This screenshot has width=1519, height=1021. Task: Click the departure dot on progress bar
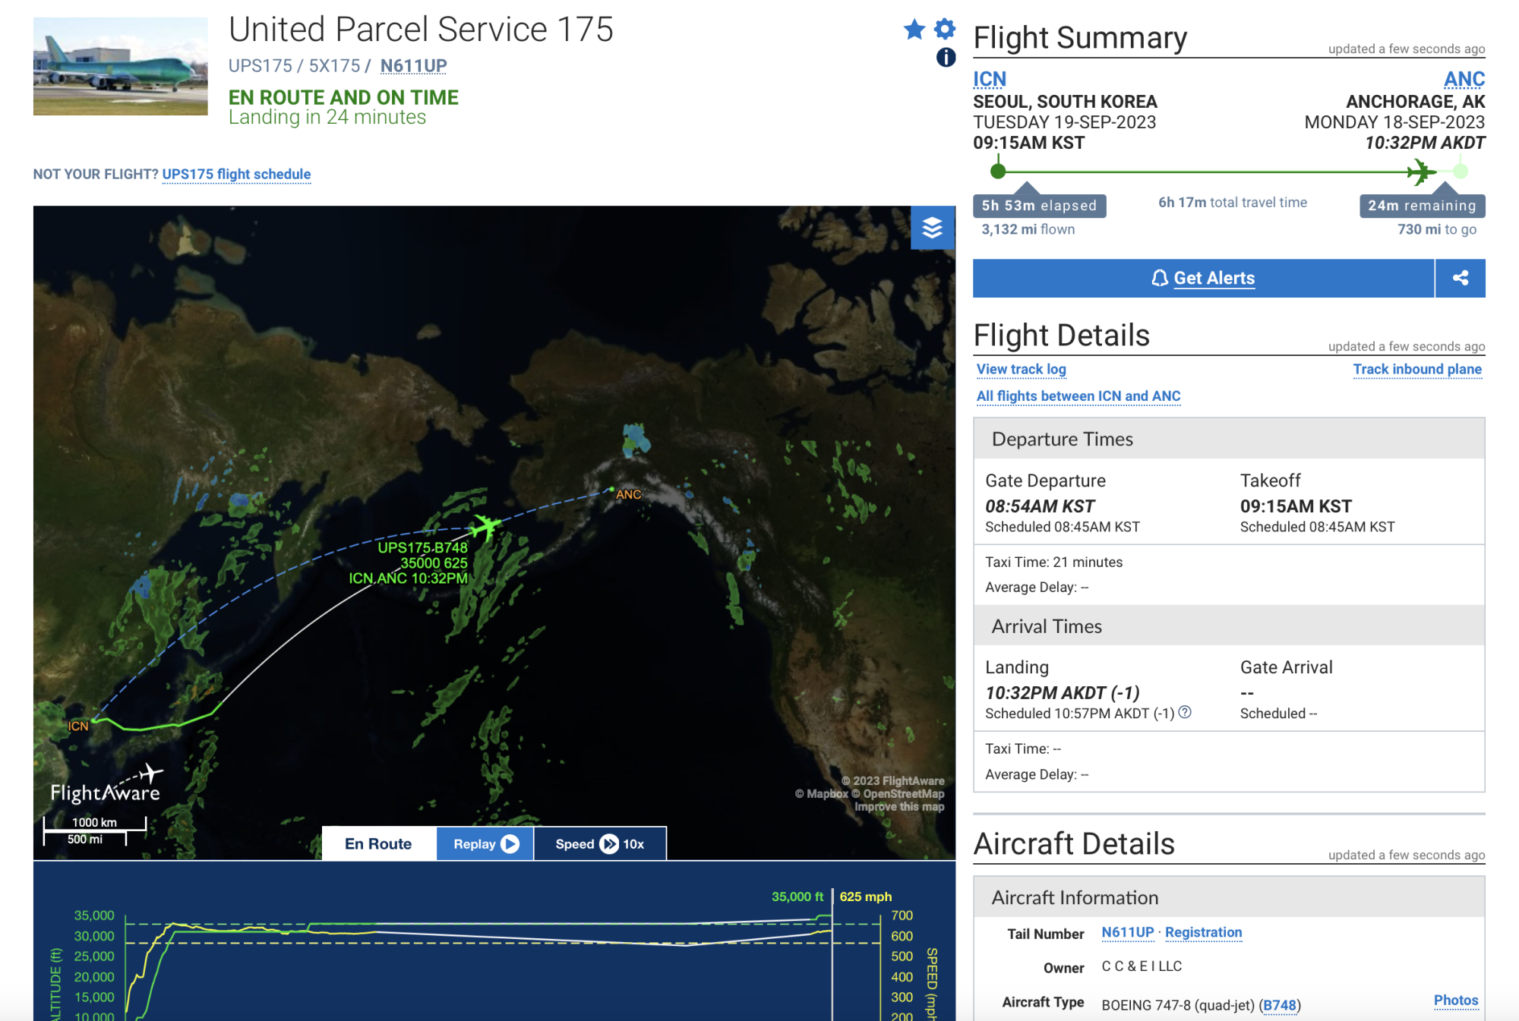(999, 172)
